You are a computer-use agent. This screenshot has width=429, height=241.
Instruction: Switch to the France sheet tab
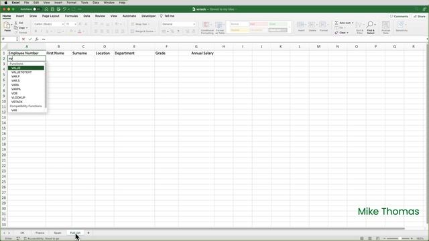click(40, 233)
